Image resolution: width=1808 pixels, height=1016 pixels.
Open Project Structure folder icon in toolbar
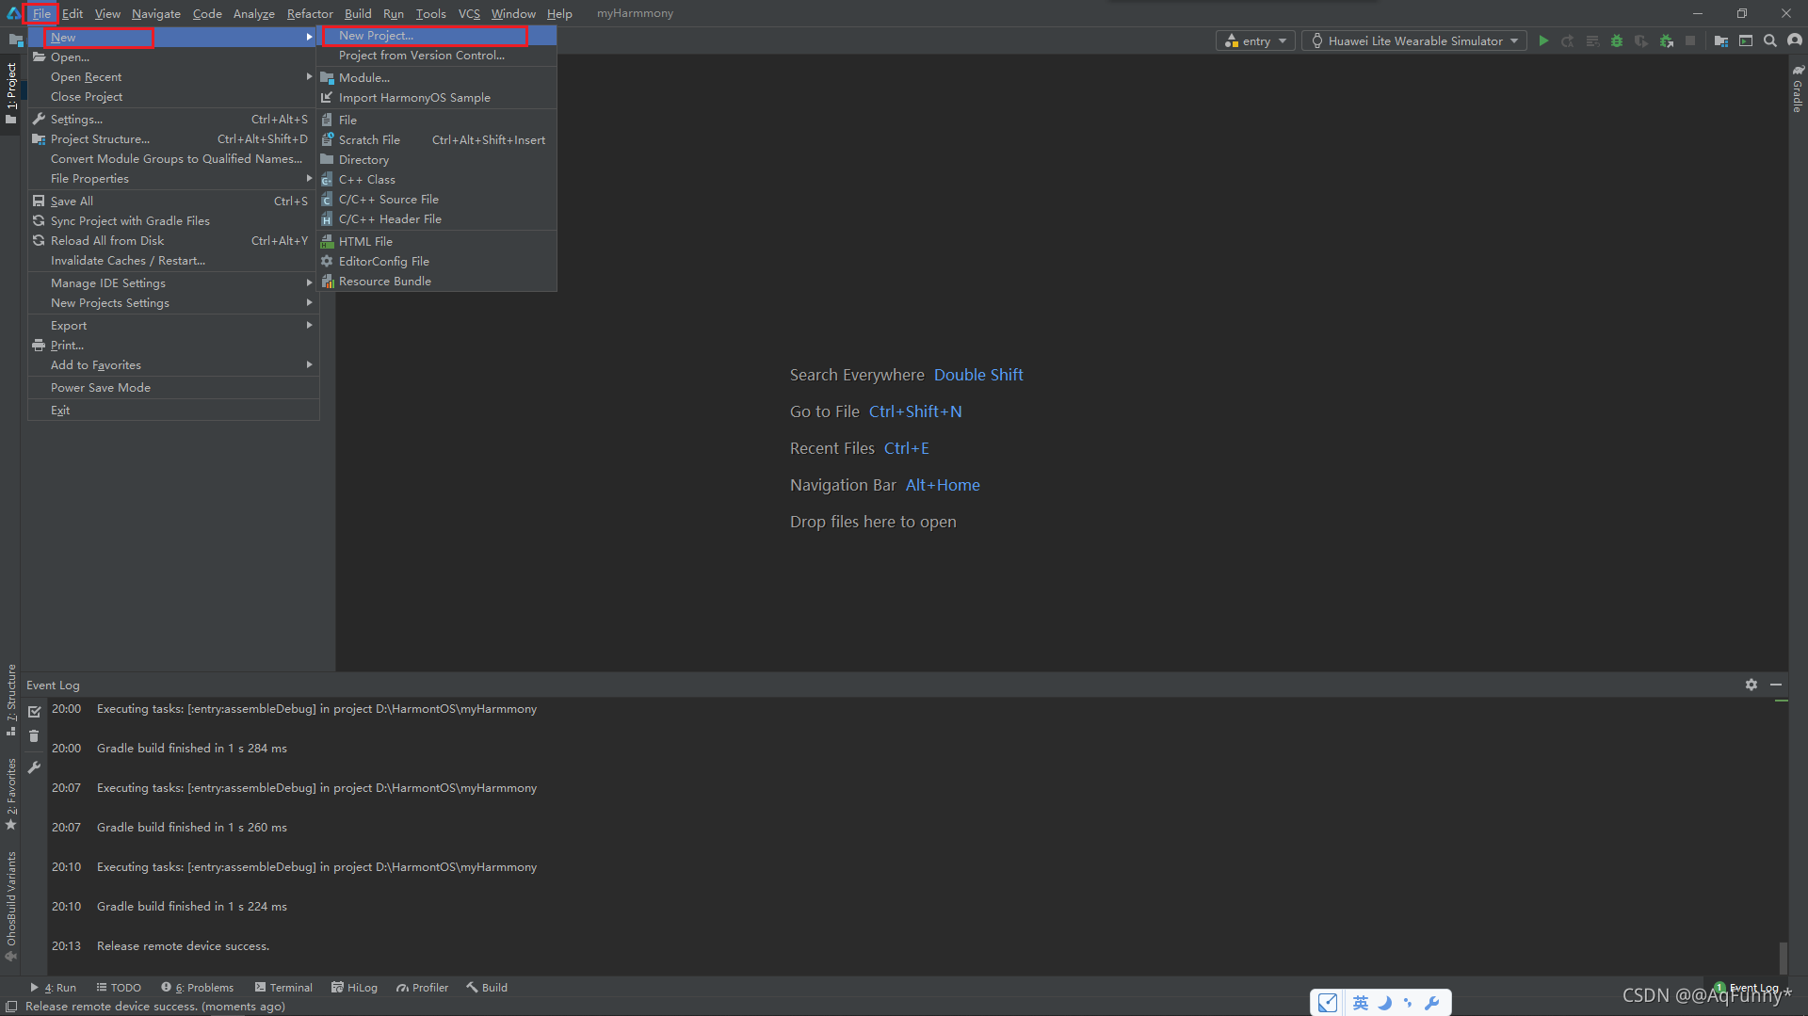pyautogui.click(x=1721, y=41)
